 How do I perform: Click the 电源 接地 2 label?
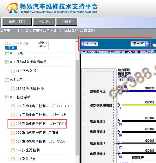point(97,132)
